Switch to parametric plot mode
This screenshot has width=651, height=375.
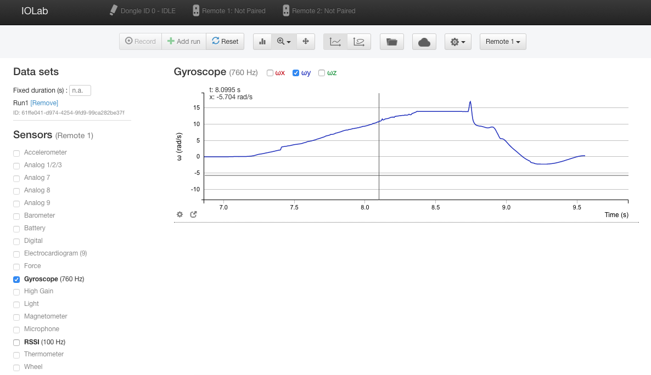[x=359, y=42]
